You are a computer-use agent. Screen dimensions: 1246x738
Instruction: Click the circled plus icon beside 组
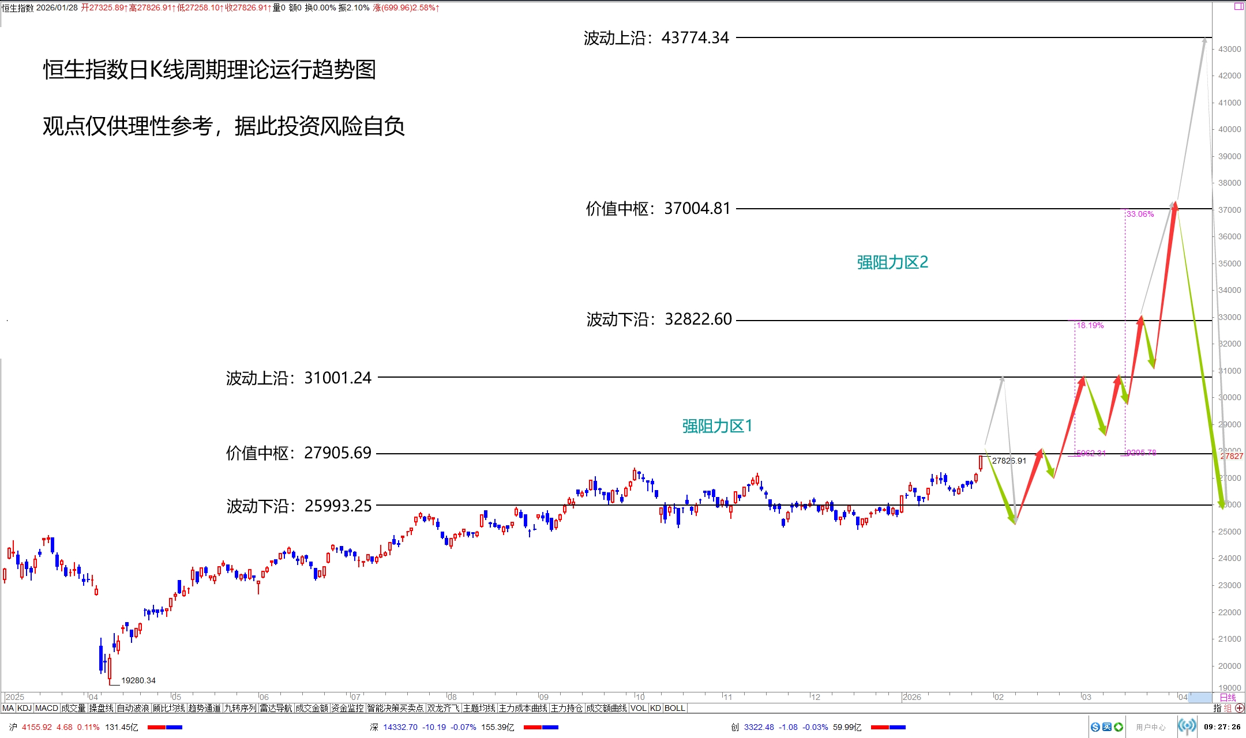(1240, 708)
